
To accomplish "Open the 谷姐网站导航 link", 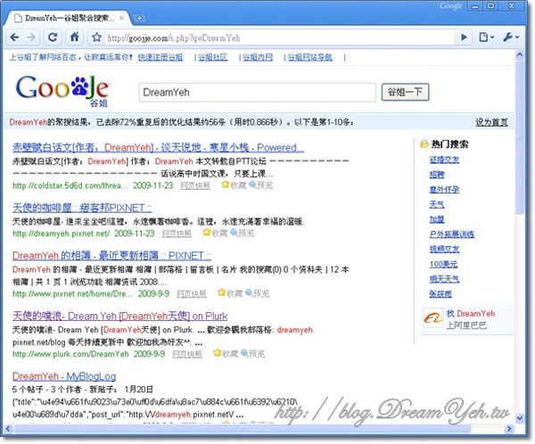I will click(309, 57).
